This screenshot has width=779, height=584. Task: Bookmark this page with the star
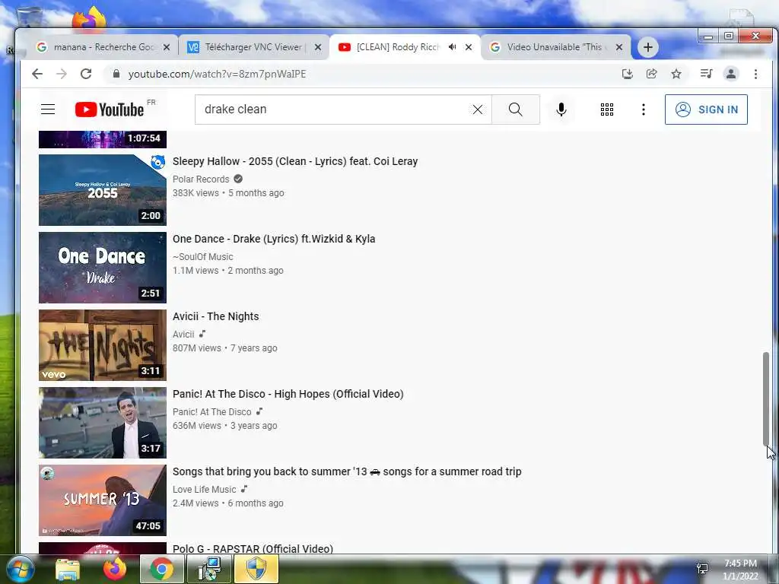coord(676,74)
